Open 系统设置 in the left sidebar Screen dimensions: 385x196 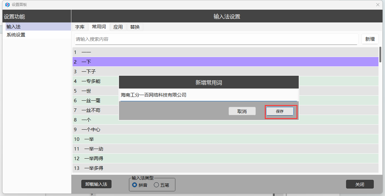(16, 35)
